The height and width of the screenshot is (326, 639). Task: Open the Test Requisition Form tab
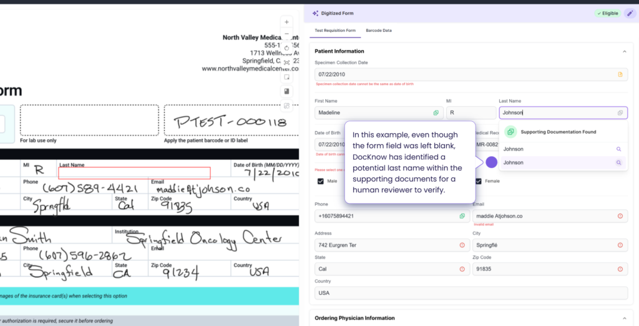pos(334,30)
